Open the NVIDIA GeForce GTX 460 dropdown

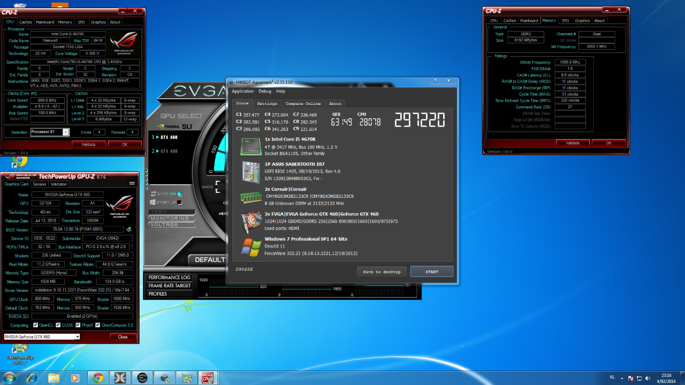[42, 337]
